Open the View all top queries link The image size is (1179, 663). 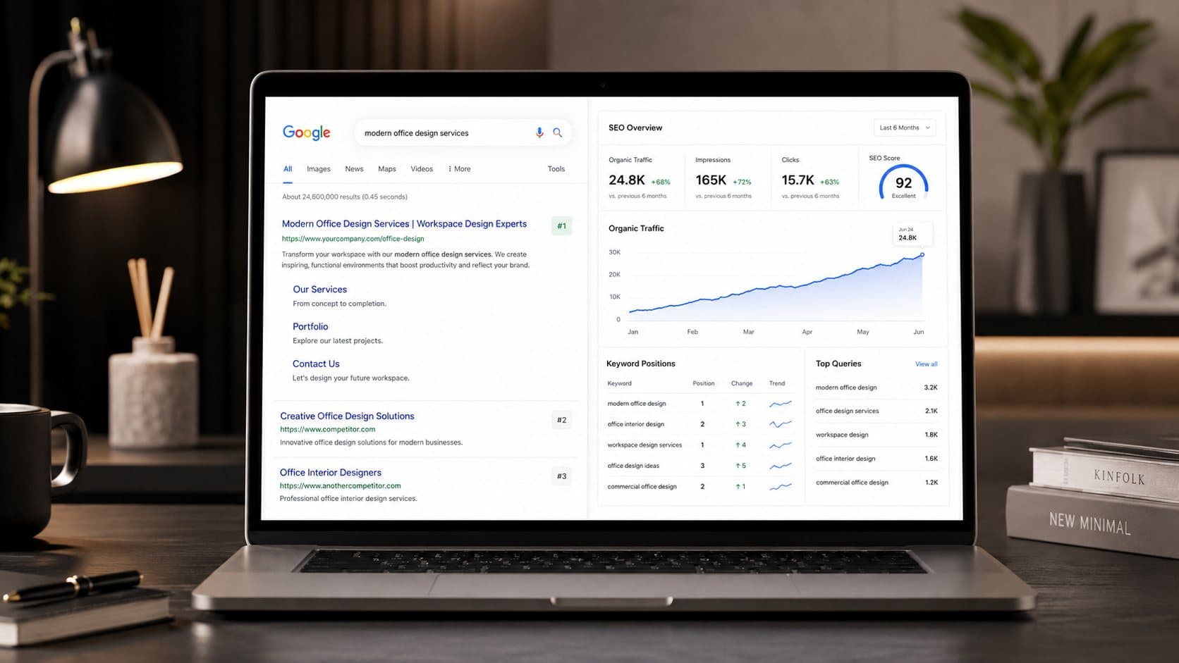click(926, 364)
